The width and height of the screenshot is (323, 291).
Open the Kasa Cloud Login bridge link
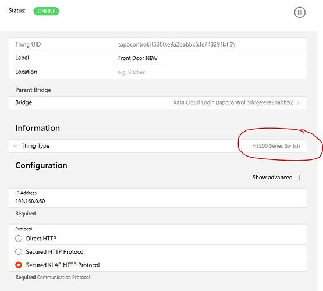233,102
